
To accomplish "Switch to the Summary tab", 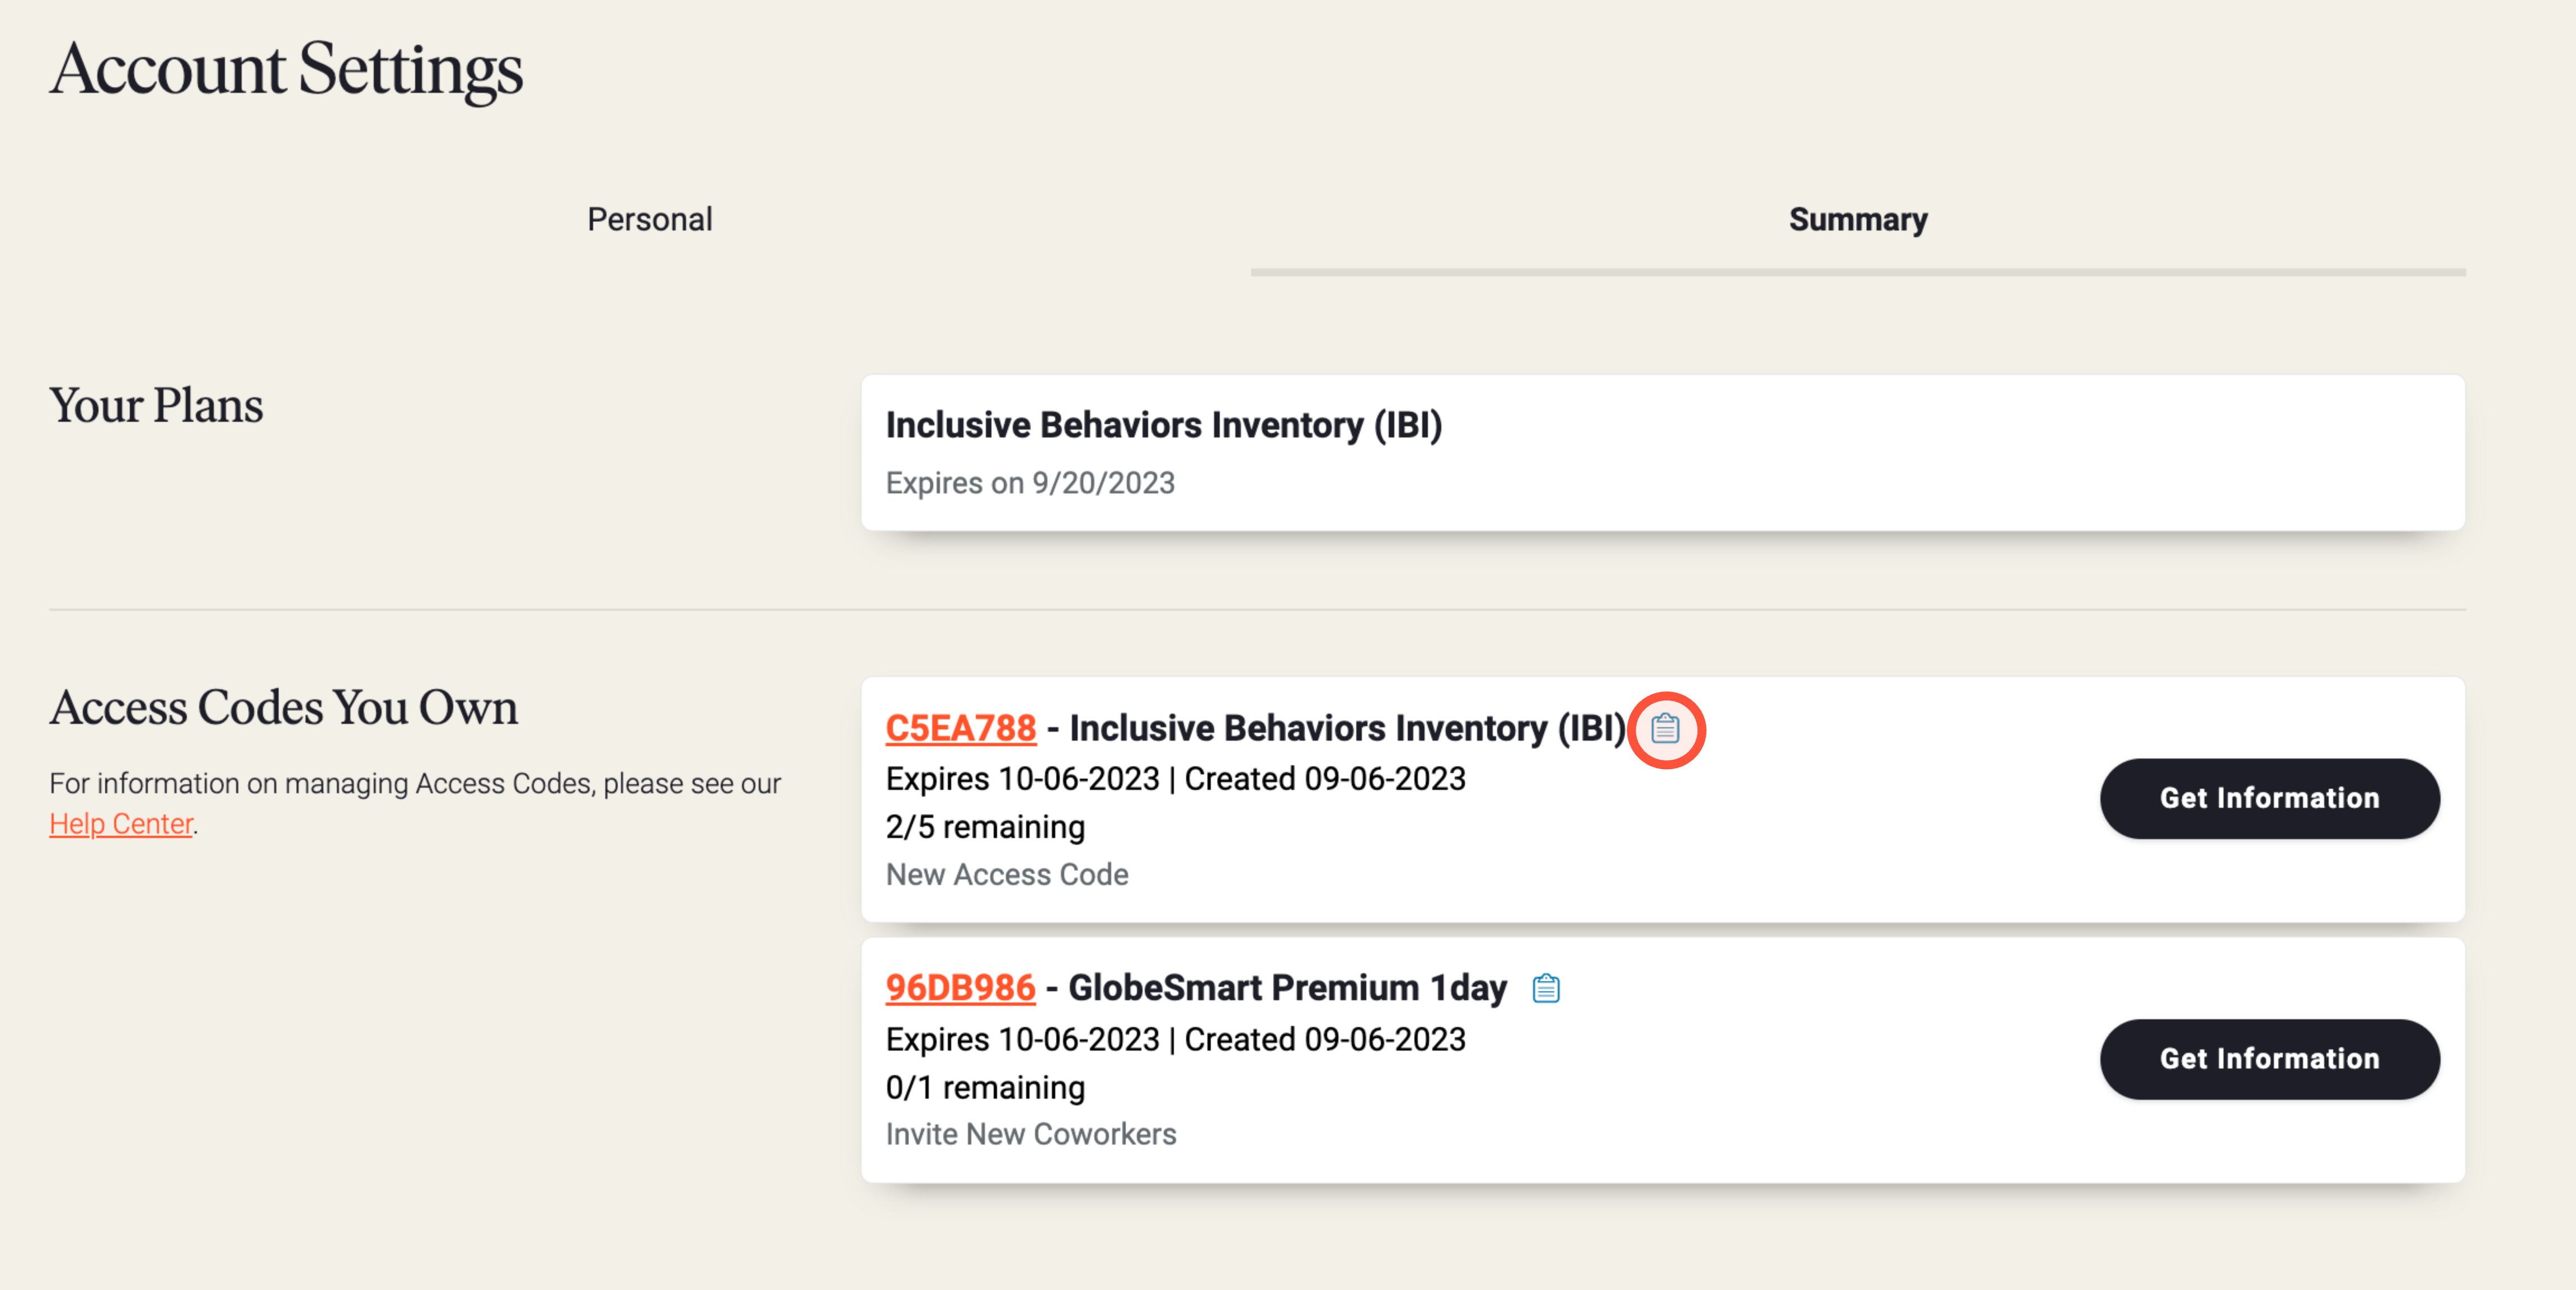I will 1857,219.
